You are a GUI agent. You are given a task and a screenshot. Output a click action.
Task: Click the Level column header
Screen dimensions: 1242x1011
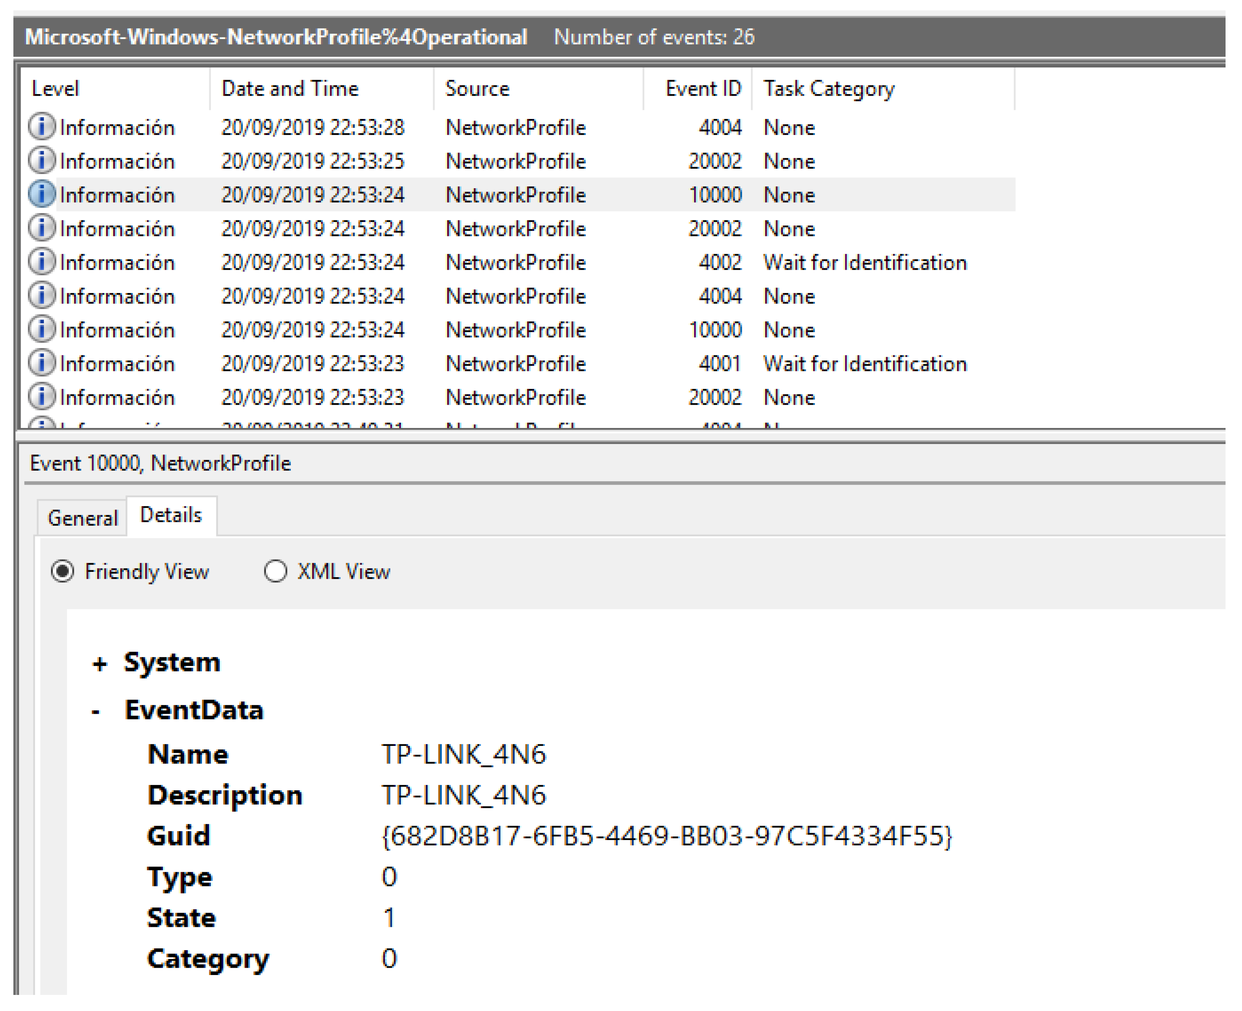click(x=55, y=88)
